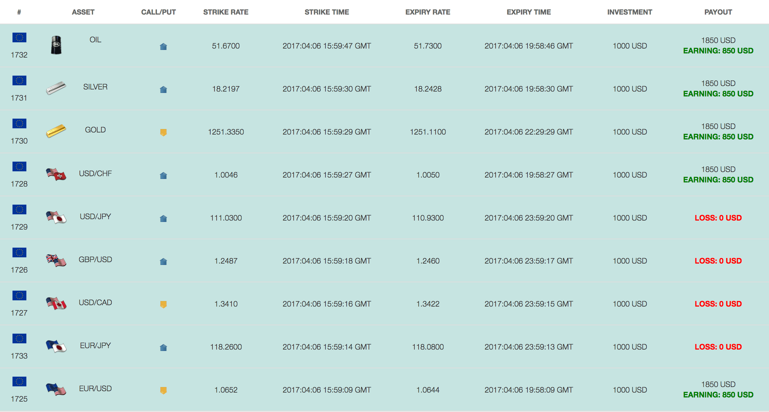Screen dimensions: 769x412
Task: Click the EUR/JPY flags icon
Action: [56, 346]
